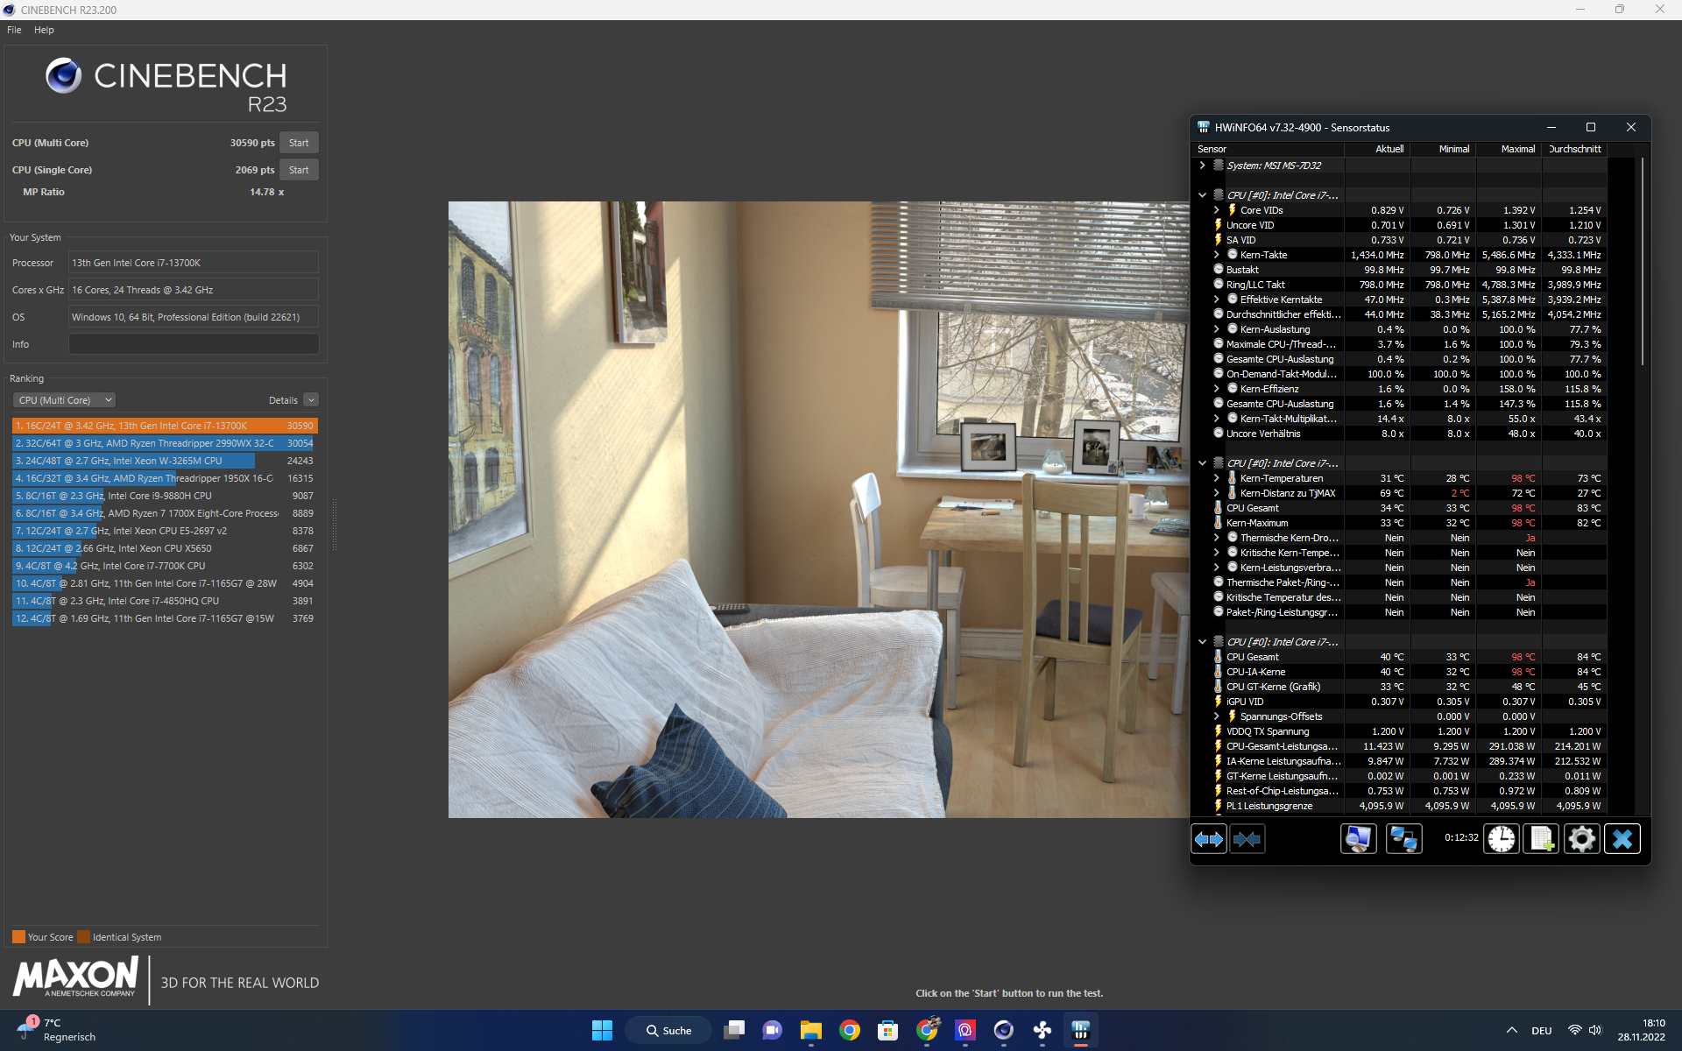Select ranking row Core i7-7700K
The height and width of the screenshot is (1051, 1682).
click(165, 566)
